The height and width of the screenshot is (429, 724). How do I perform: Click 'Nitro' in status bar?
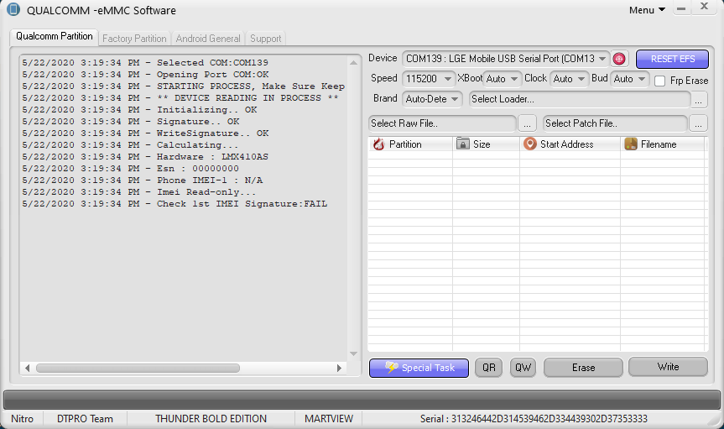tap(22, 419)
